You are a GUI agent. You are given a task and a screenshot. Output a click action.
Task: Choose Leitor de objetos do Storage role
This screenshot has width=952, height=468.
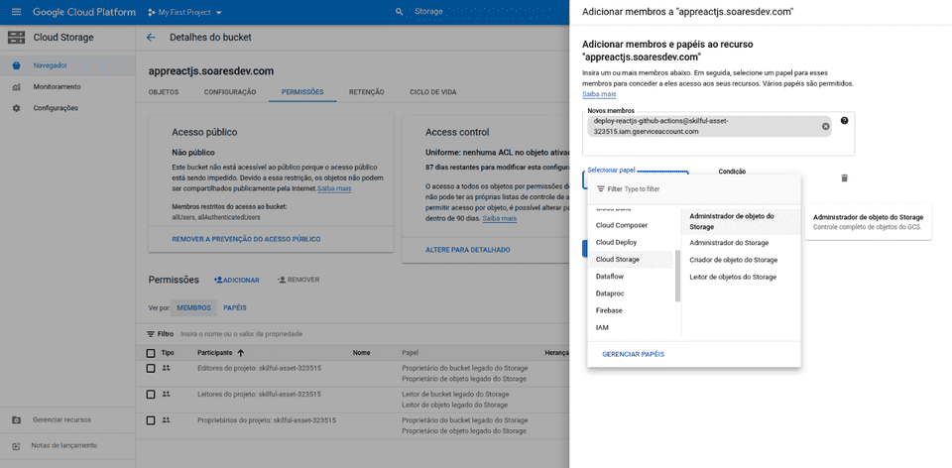point(732,277)
